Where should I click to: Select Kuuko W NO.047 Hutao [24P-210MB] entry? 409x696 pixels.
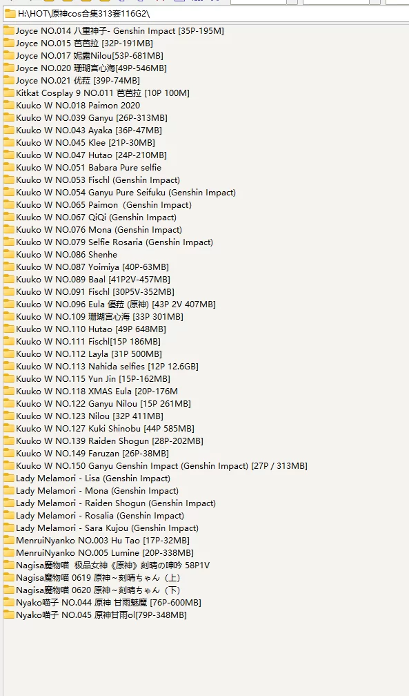tap(91, 155)
